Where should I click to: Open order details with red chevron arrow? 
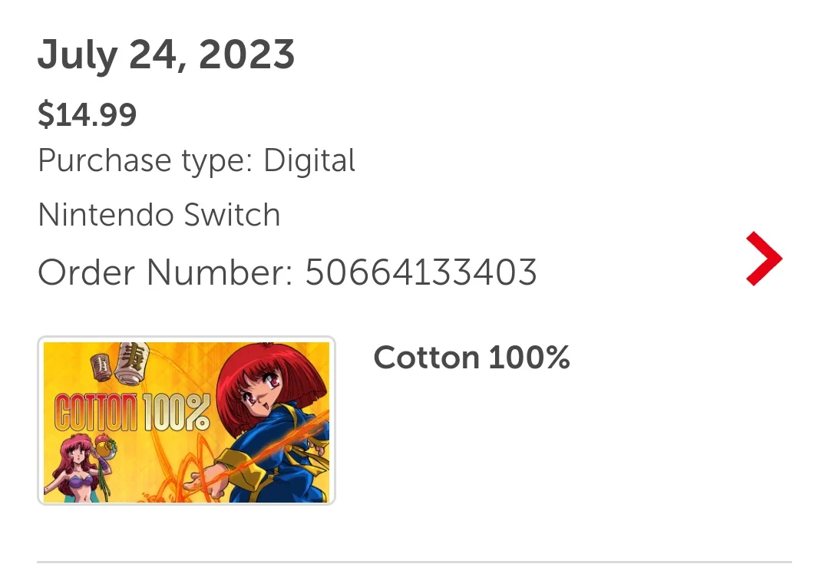pos(764,259)
